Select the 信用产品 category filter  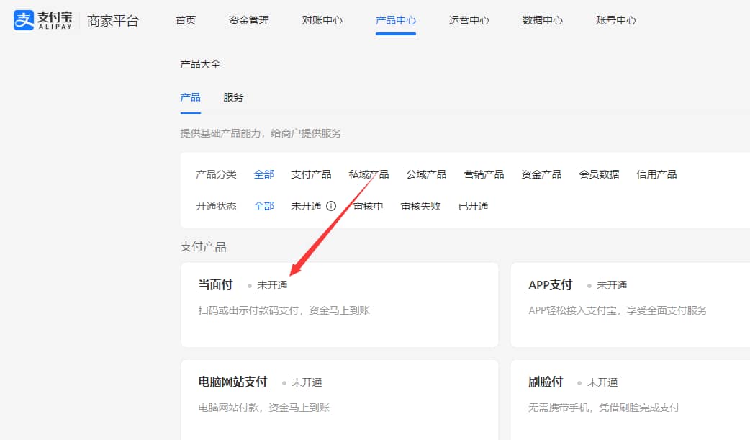click(x=656, y=174)
